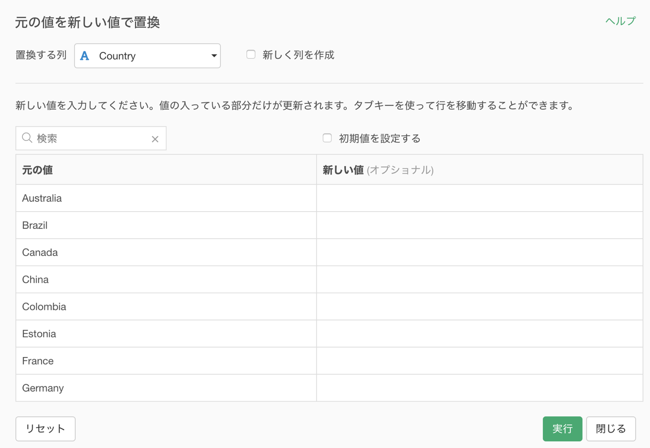
Task: Select the Brazil original value
Action: pyautogui.click(x=166, y=225)
